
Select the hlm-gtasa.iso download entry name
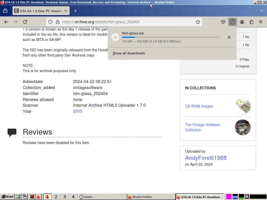(133, 33)
